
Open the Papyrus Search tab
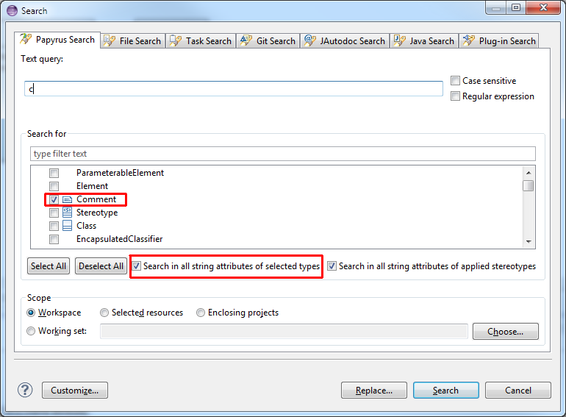coord(58,40)
